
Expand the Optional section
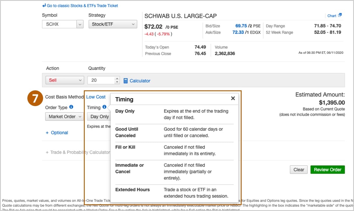(x=57, y=133)
